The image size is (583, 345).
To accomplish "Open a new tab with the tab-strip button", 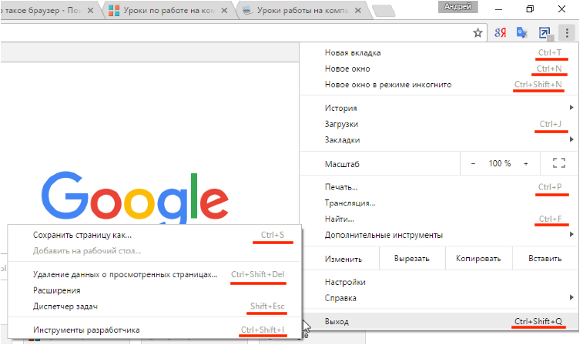I will (x=384, y=11).
